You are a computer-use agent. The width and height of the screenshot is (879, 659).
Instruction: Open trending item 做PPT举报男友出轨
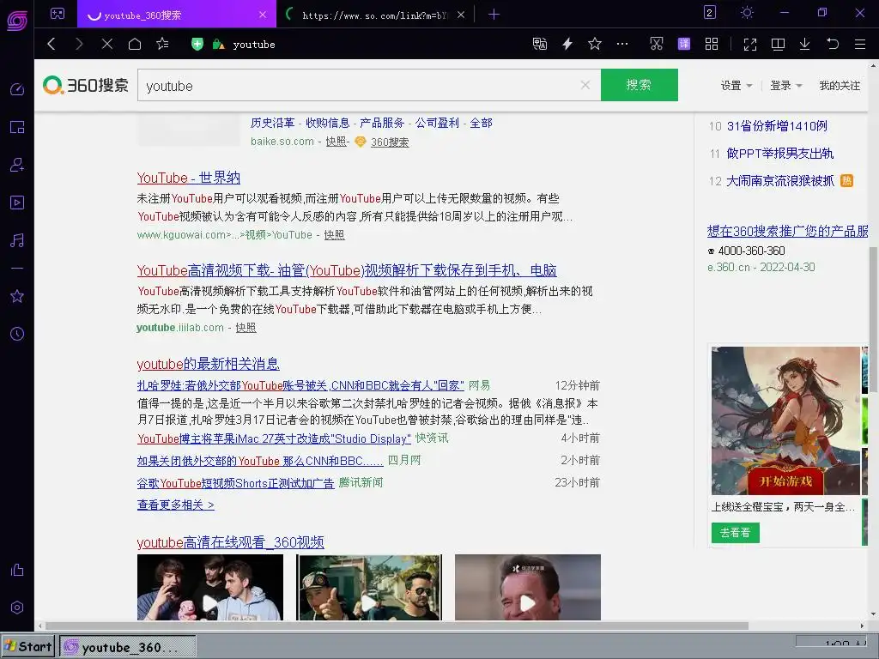pos(779,154)
